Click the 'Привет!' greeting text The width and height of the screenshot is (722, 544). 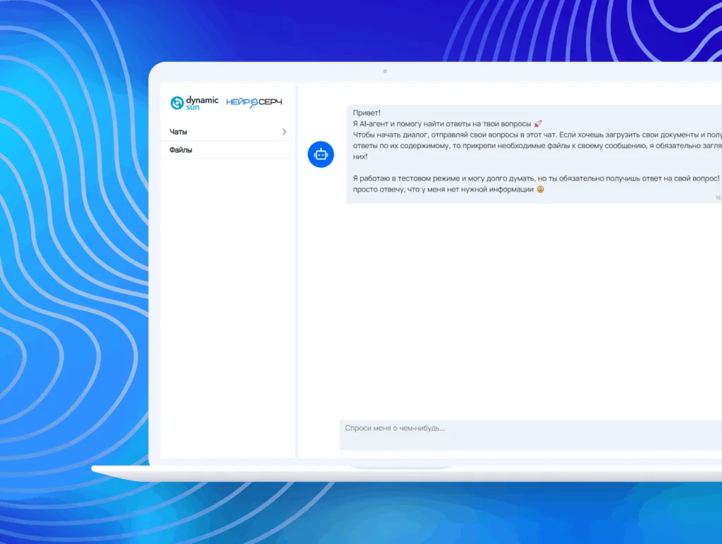click(367, 113)
